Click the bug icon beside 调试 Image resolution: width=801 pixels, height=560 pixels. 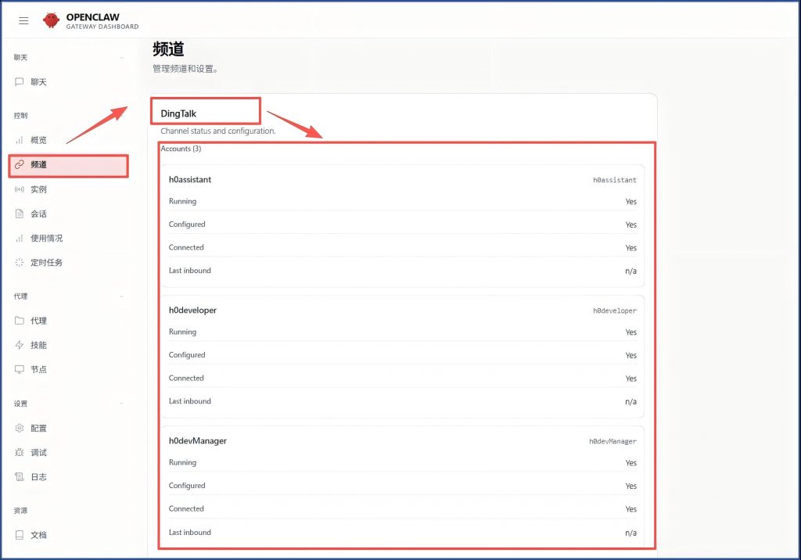pos(20,453)
